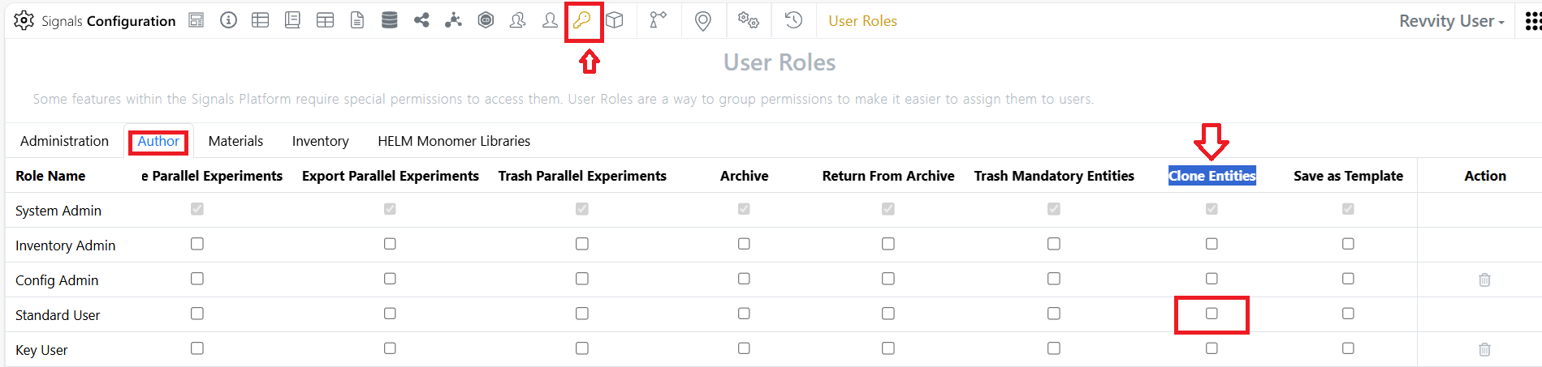
Task: Enable Clone Entities for Config Admin
Action: point(1212,279)
